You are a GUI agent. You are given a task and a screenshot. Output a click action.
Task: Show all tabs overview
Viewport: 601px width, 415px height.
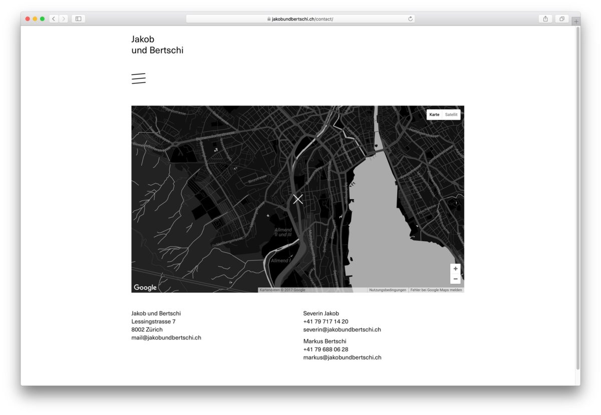[x=562, y=19]
